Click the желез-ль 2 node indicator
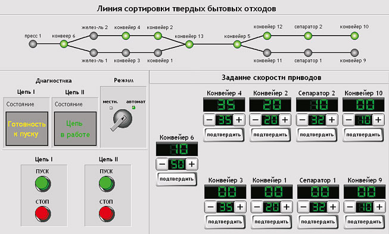 [x=94, y=36]
